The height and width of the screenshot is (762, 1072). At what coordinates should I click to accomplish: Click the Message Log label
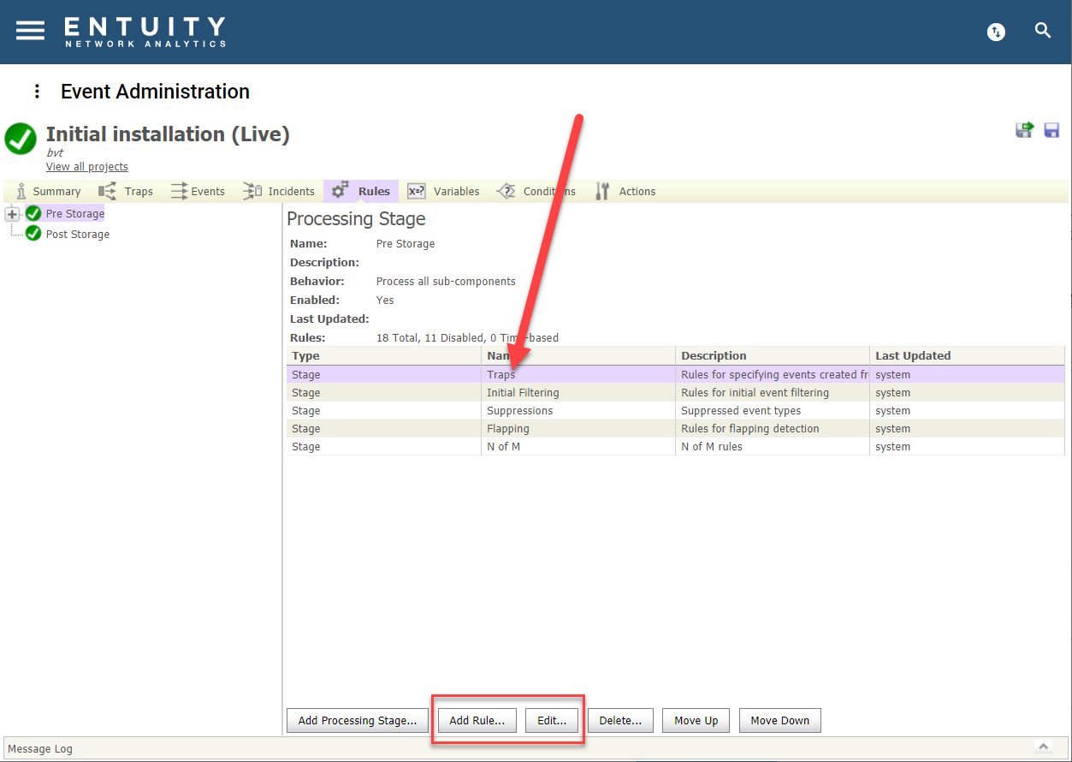click(40, 749)
